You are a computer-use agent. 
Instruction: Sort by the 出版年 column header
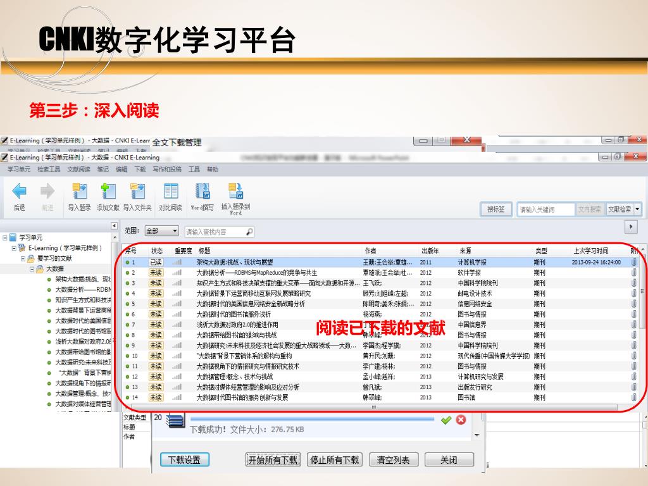click(430, 251)
